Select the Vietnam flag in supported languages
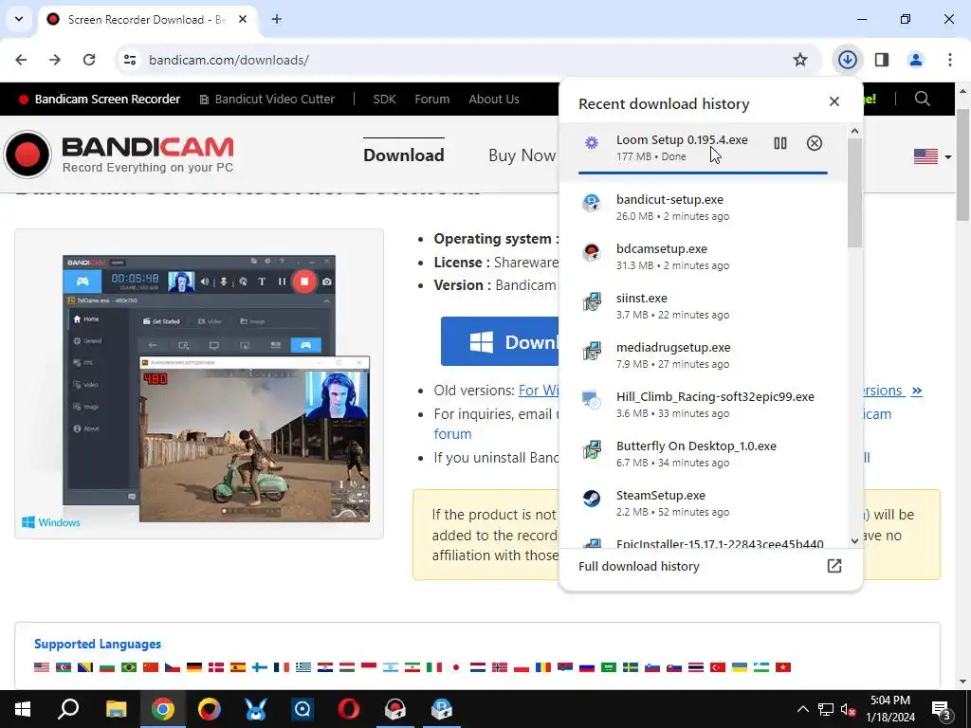The image size is (971, 728). tap(783, 667)
